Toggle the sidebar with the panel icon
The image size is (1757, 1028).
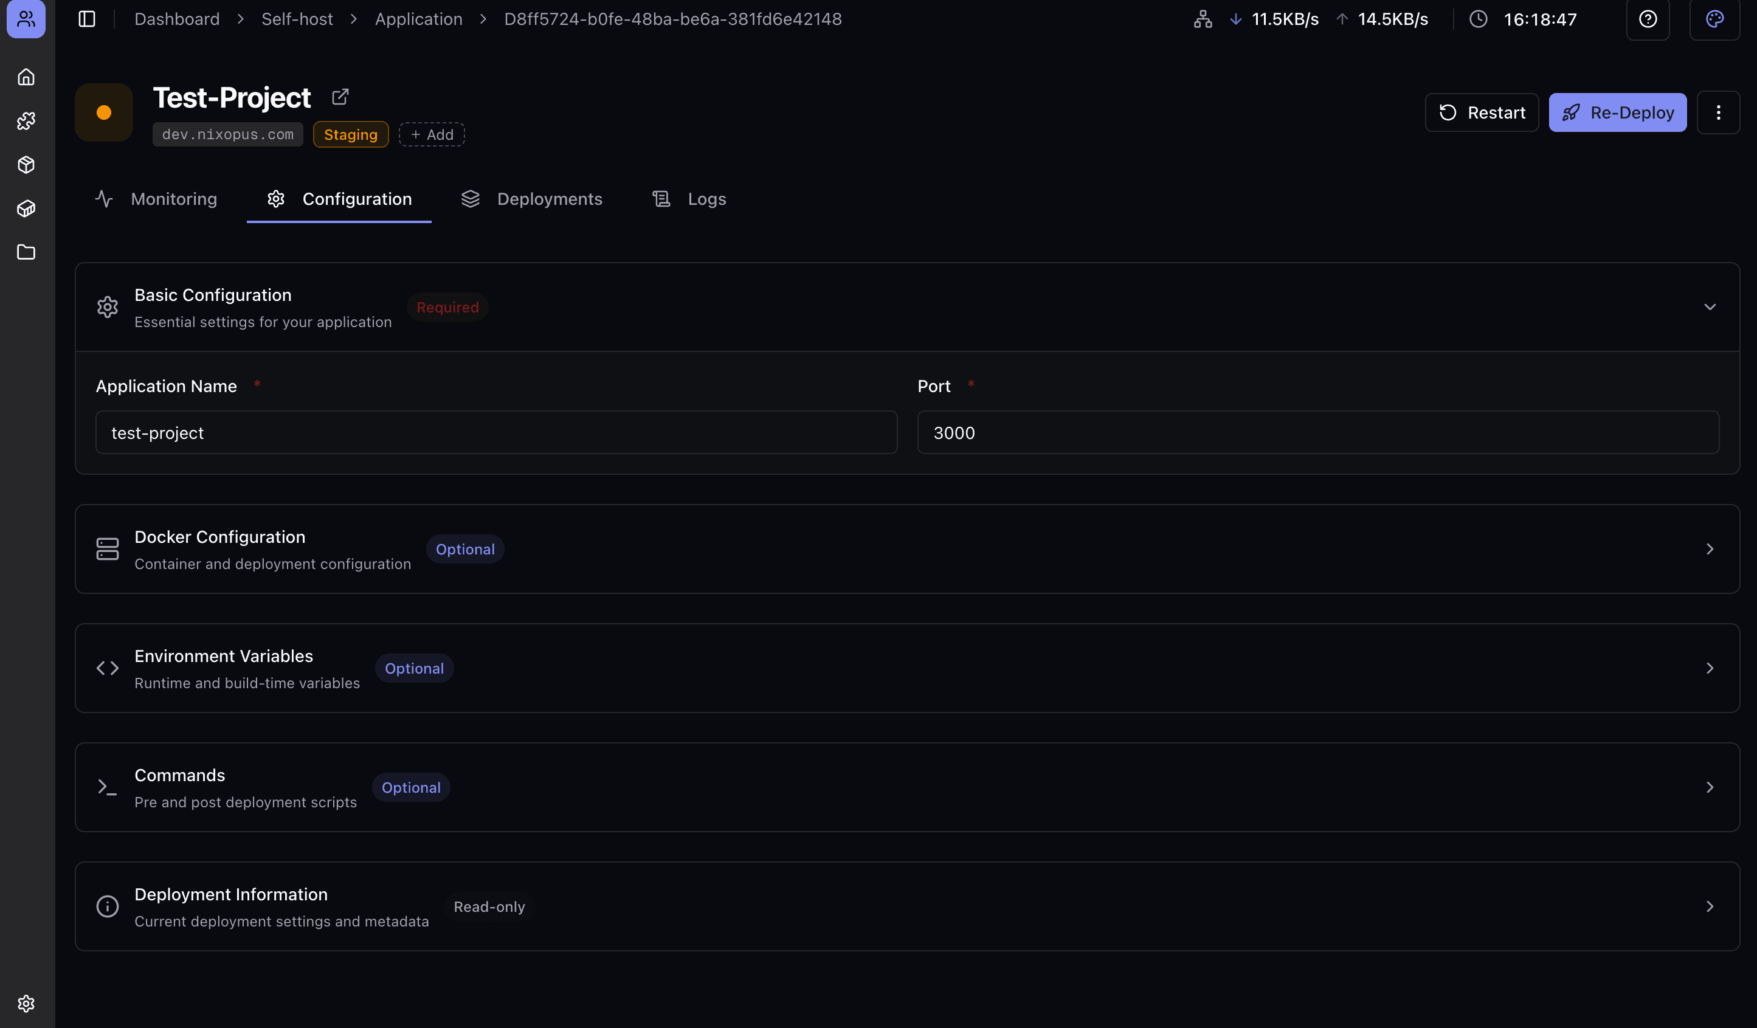pos(86,19)
